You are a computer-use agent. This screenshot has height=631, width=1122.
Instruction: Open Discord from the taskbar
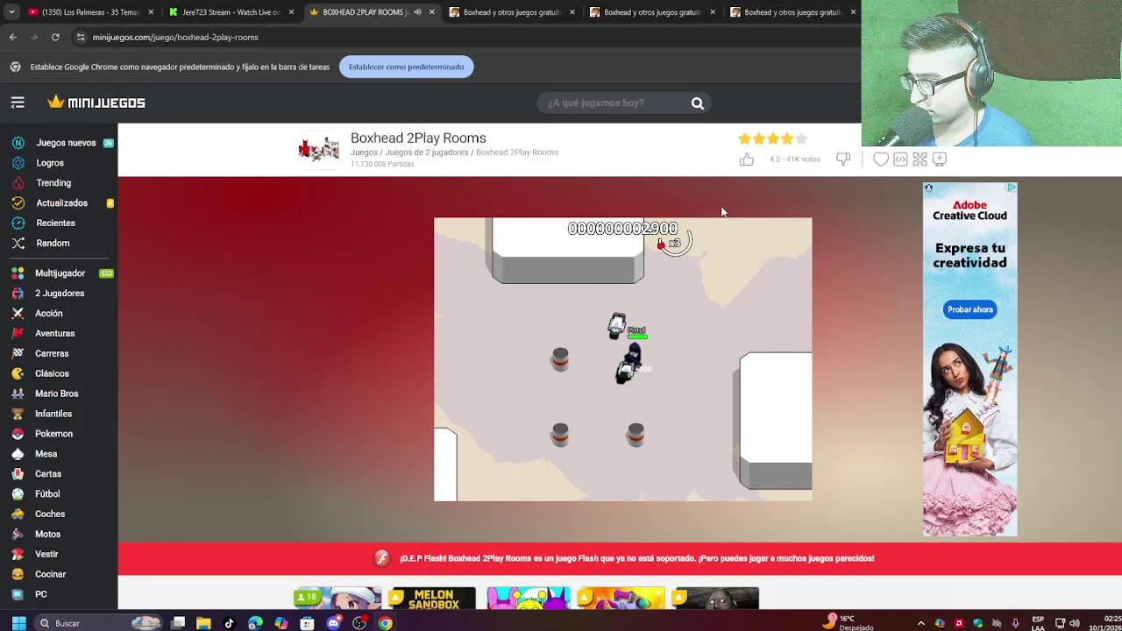333,623
